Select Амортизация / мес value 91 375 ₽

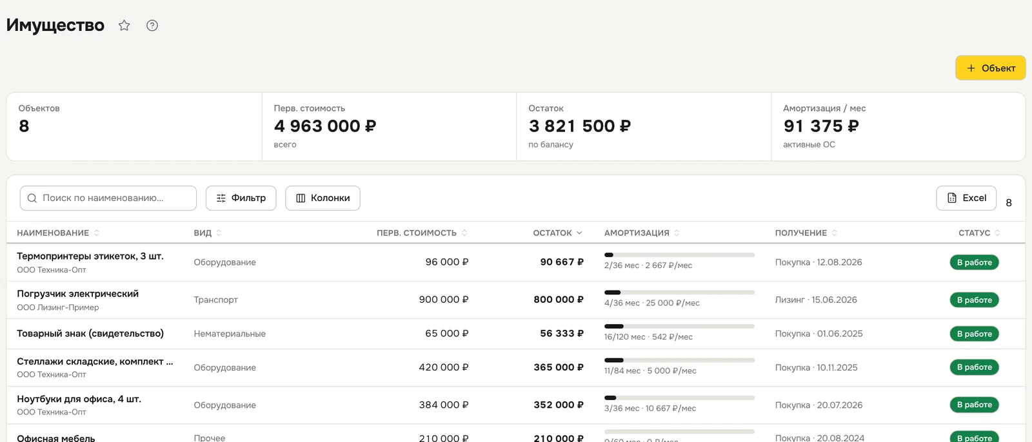pos(821,126)
